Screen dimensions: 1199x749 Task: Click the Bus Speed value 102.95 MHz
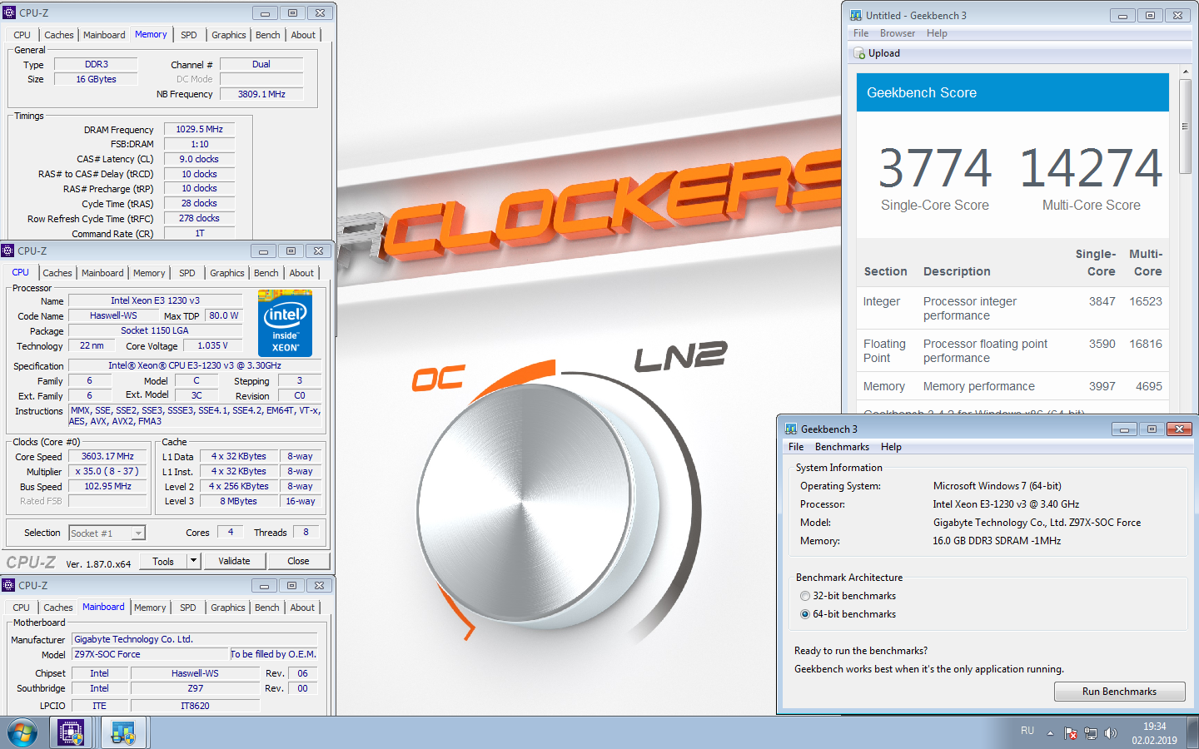[x=108, y=486]
